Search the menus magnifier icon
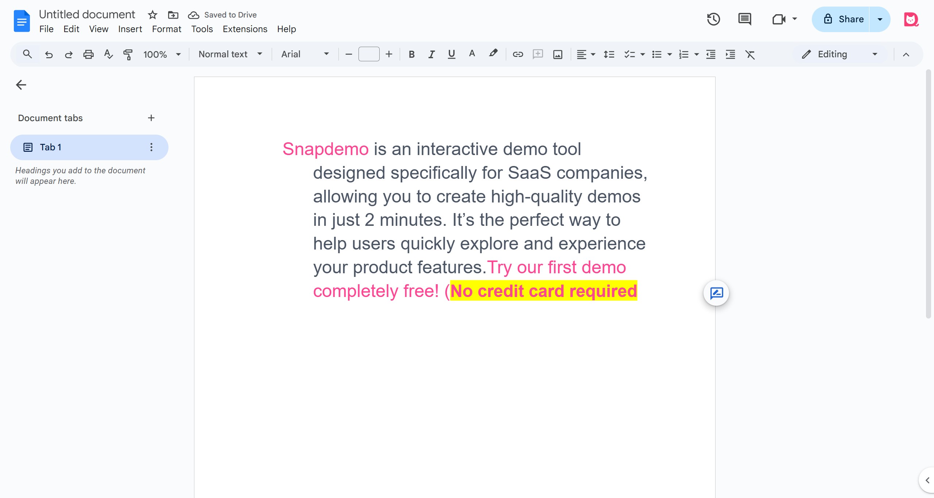This screenshot has height=498, width=934. 27,54
